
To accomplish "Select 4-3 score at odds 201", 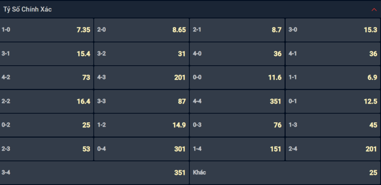I will tap(141, 78).
